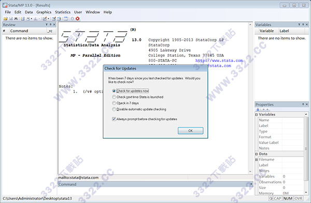Click the next-variable arrow in Properties toolbar

click(x=267, y=110)
